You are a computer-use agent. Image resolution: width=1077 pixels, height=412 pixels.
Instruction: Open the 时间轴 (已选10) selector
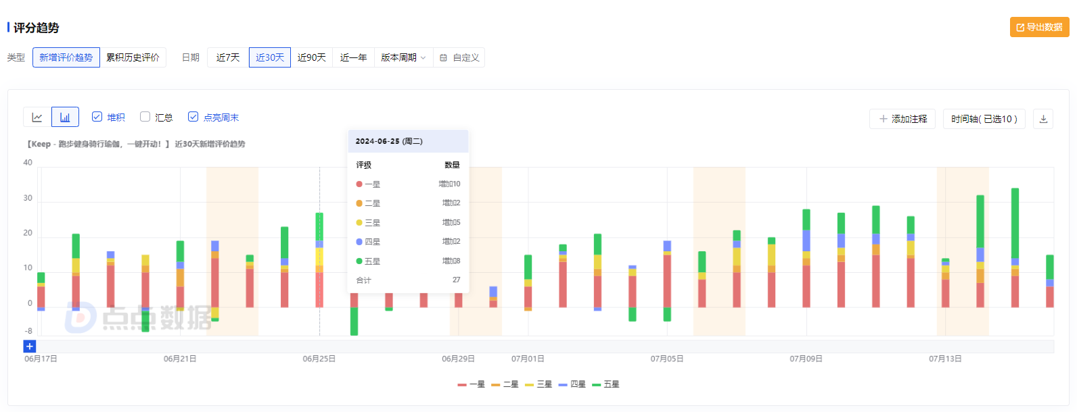click(984, 119)
